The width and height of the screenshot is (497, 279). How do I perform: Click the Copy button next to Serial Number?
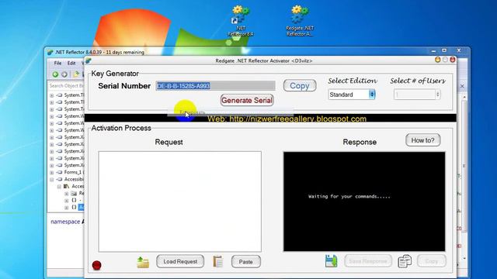(x=300, y=85)
